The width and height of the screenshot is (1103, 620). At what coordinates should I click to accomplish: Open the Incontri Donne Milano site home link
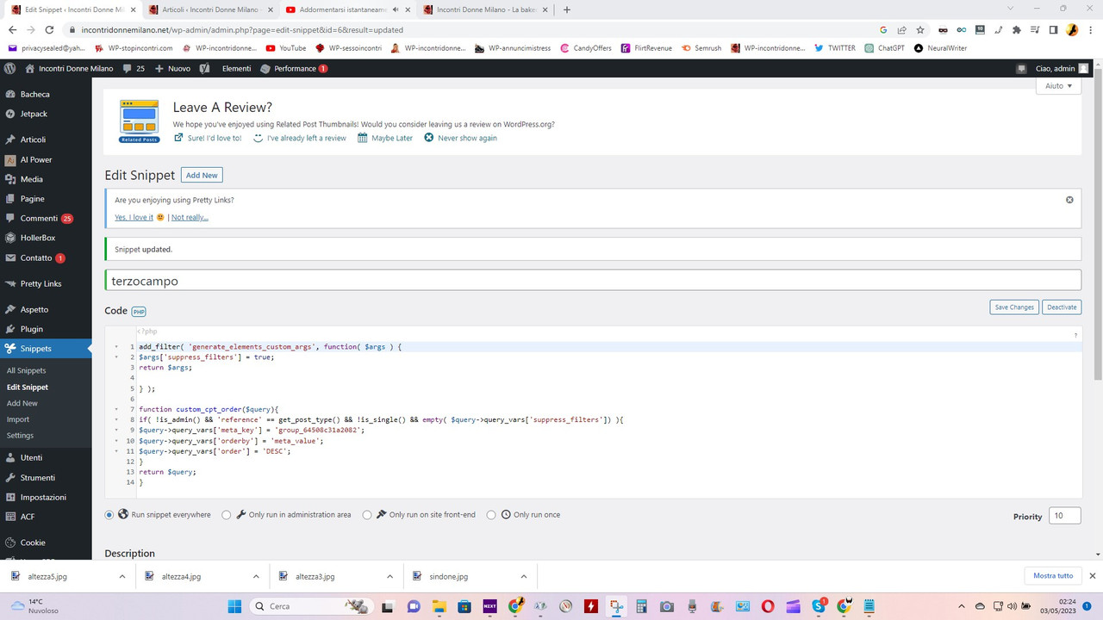69,68
